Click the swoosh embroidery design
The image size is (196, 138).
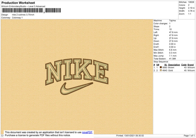coord(77,89)
